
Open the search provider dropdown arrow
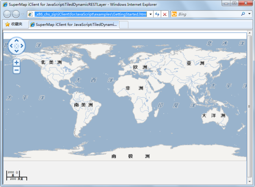coord(249,14)
